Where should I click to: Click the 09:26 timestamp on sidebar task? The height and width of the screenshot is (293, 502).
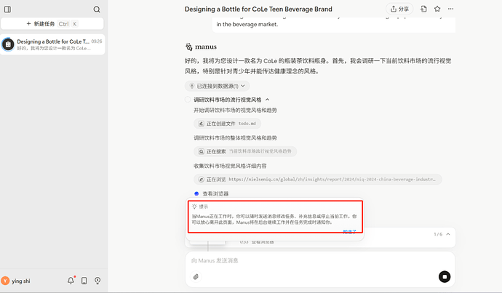(x=96, y=41)
